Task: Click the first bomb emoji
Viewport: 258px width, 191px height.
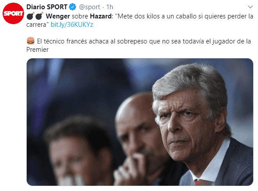Action: [30, 16]
